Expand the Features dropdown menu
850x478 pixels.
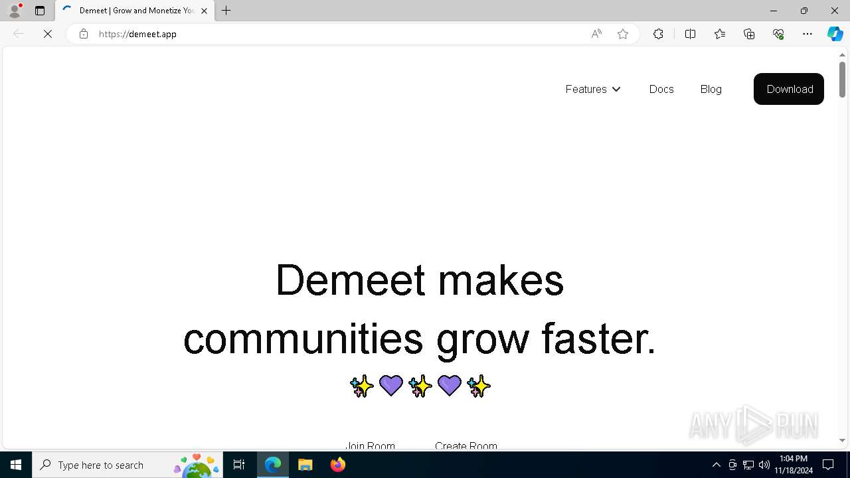pyautogui.click(x=593, y=89)
